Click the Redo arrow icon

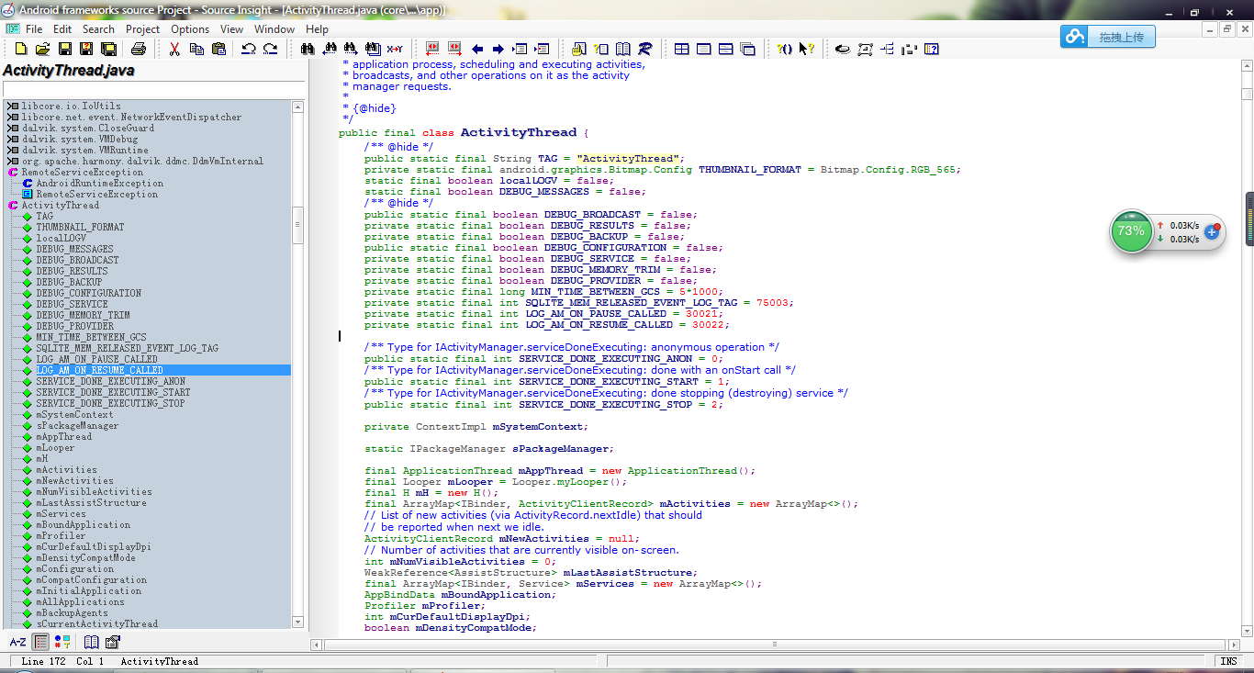270,49
